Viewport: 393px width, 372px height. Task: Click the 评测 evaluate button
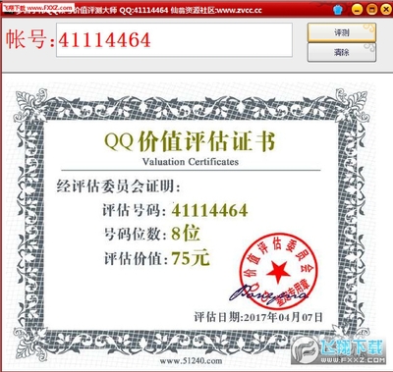342,32
